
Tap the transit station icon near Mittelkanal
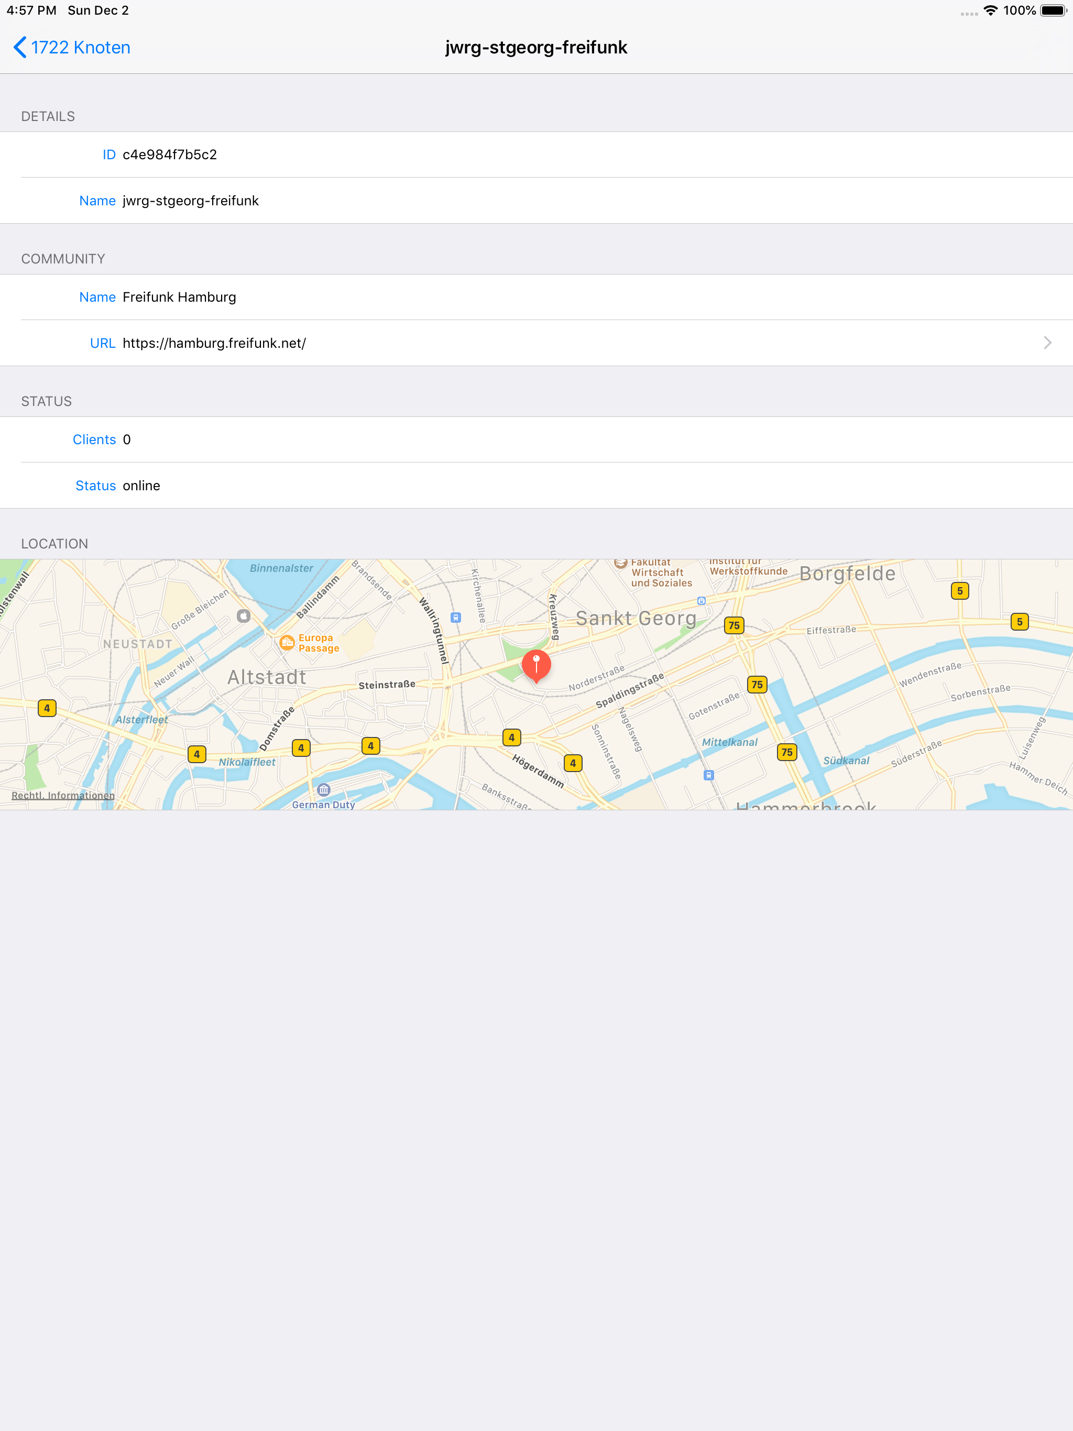(x=709, y=775)
